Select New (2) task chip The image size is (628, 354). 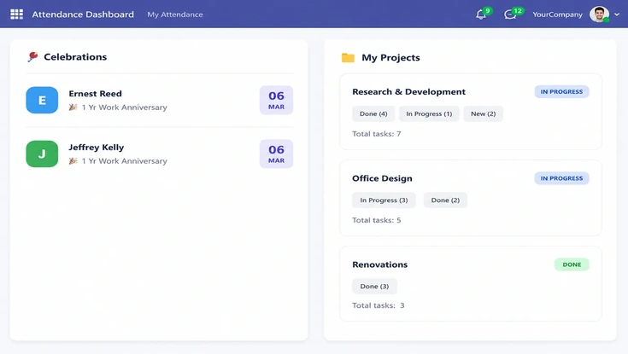coord(483,113)
